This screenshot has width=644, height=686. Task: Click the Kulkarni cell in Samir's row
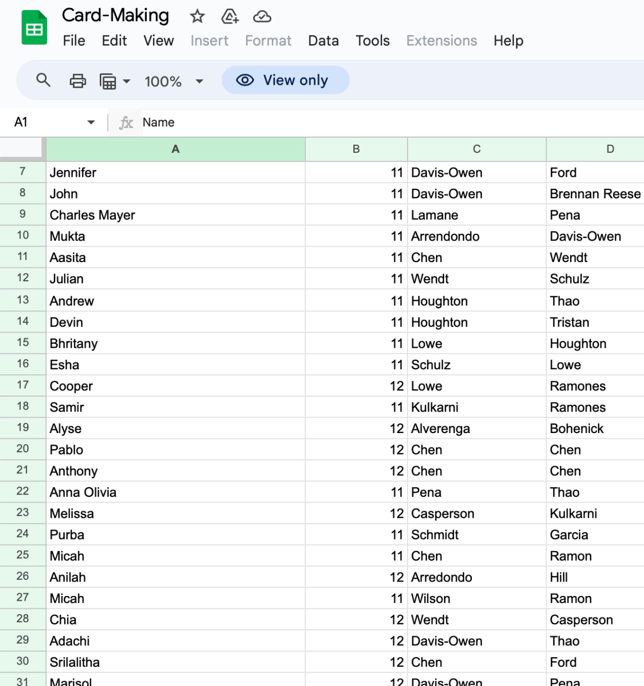pyautogui.click(x=477, y=407)
